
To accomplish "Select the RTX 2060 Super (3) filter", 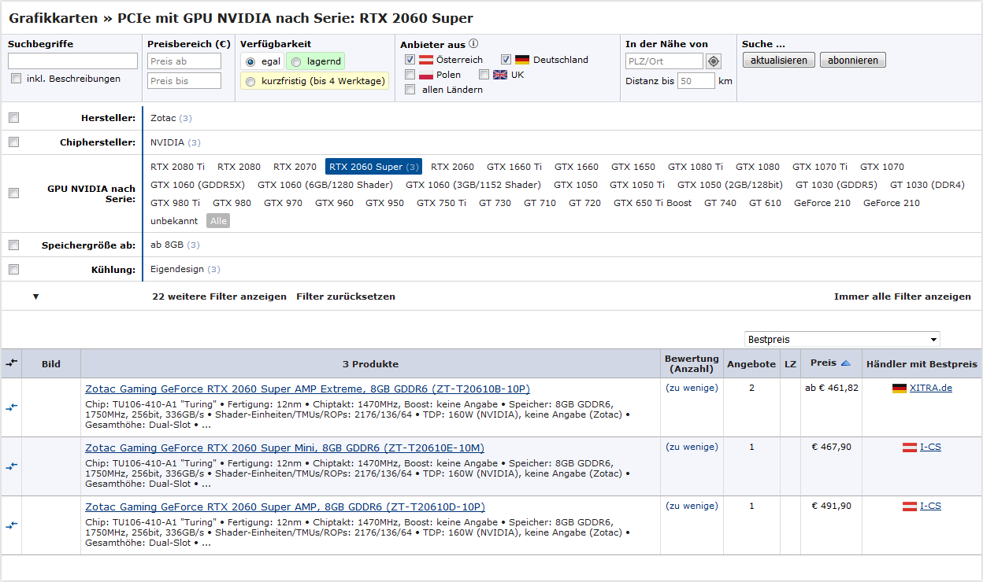I will [373, 167].
